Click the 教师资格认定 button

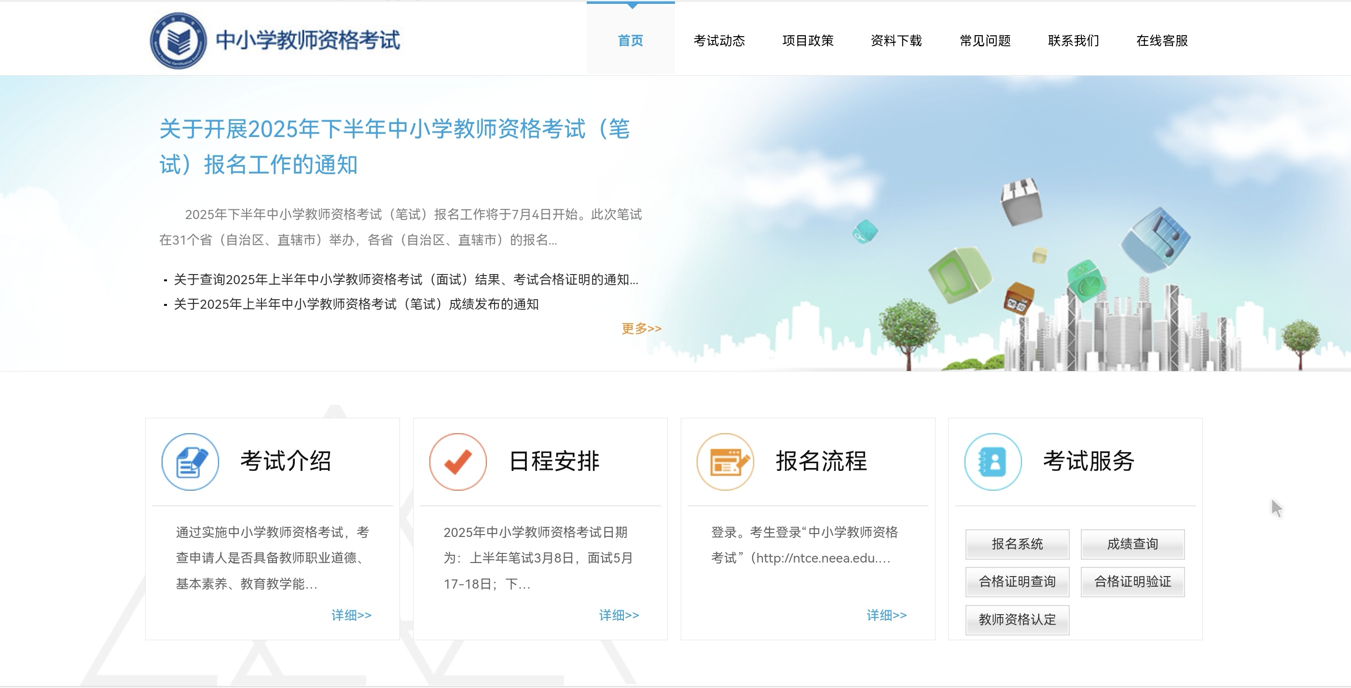point(1017,620)
